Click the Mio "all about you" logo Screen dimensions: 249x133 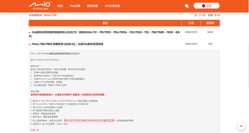point(40,6)
